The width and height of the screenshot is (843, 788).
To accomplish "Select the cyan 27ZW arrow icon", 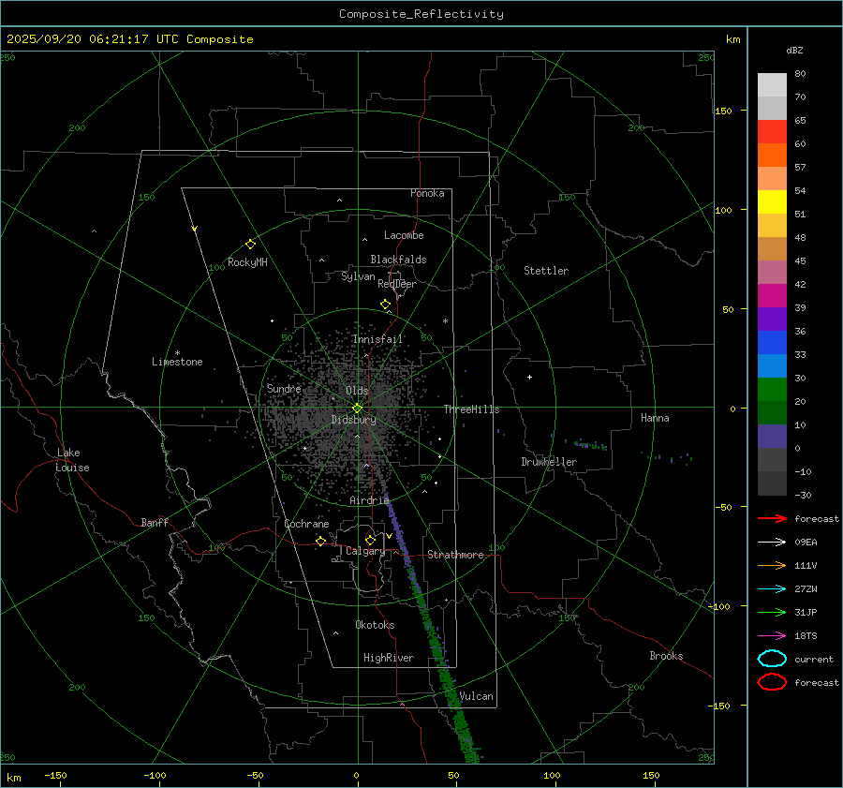I will pyautogui.click(x=772, y=588).
